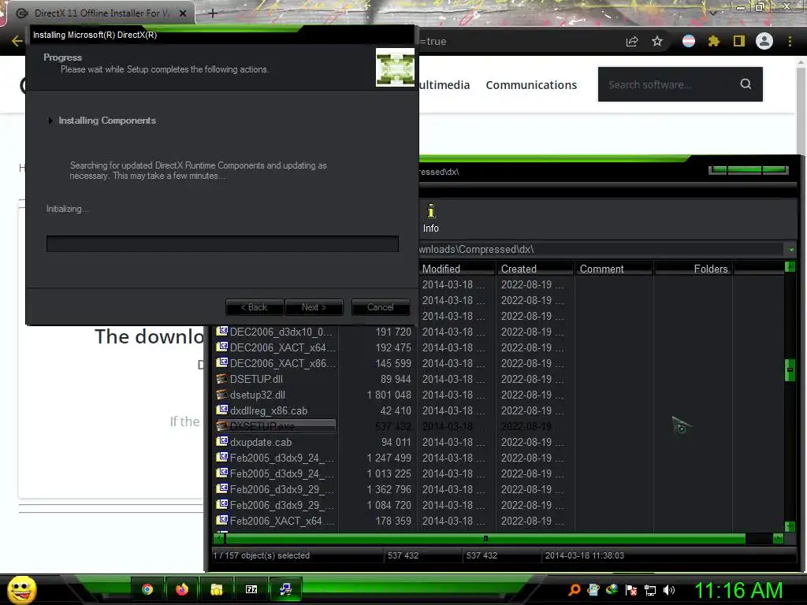807x605 pixels.
Task: Open the Communications menu item
Action: [x=531, y=85]
